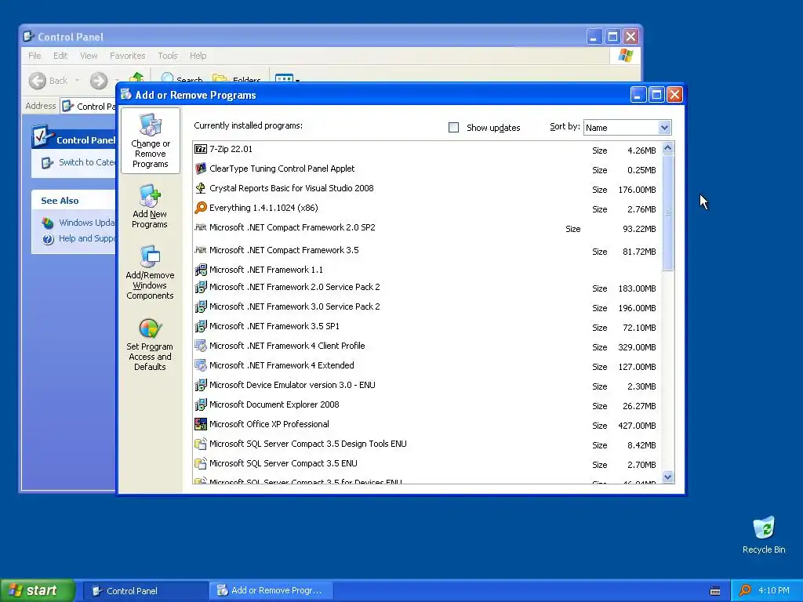The image size is (803, 602).
Task: Click the programs list scrollbar thumb
Action: coord(667,212)
